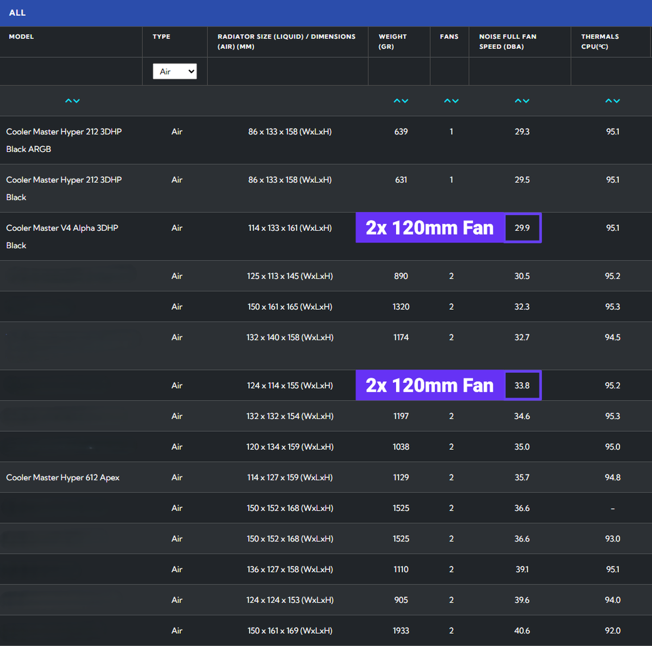
Task: Click the sort arrows under the Noise column
Action: coord(522,101)
